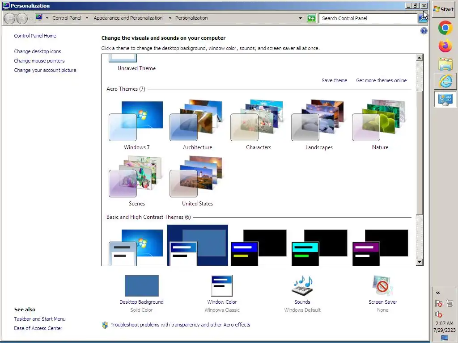Open the recent pages dropdown arrow

31,19
